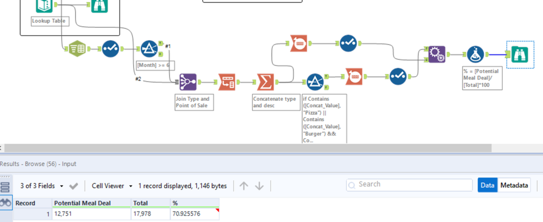Click the 1 record displayed status text
The image size is (543, 222).
tap(183, 186)
